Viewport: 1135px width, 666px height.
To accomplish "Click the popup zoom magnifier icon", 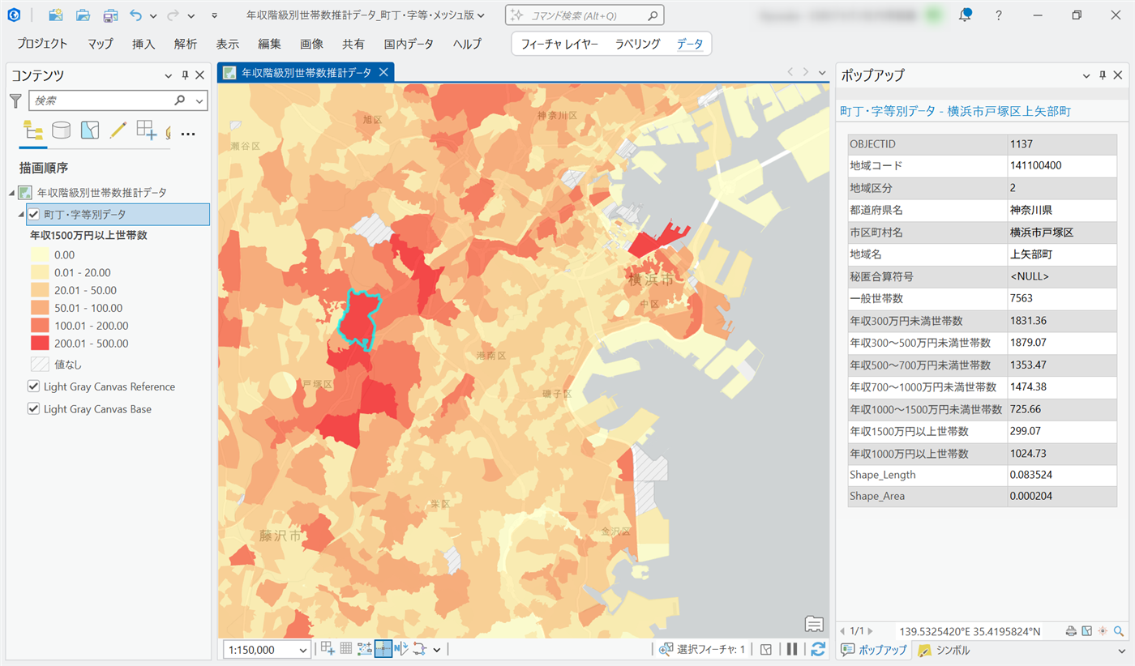I will point(1119,631).
